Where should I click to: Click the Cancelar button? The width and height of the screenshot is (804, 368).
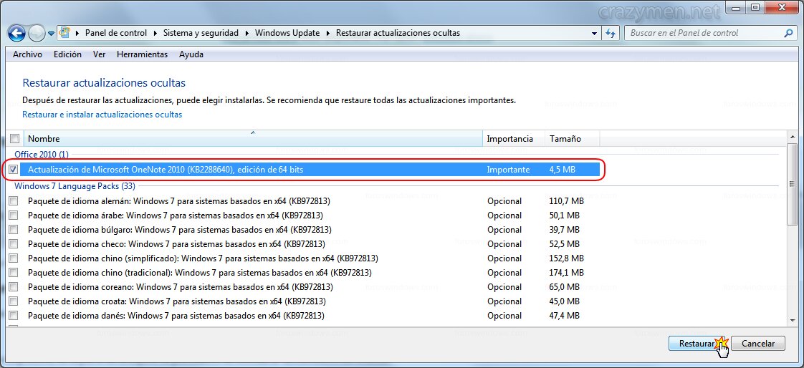tap(757, 344)
